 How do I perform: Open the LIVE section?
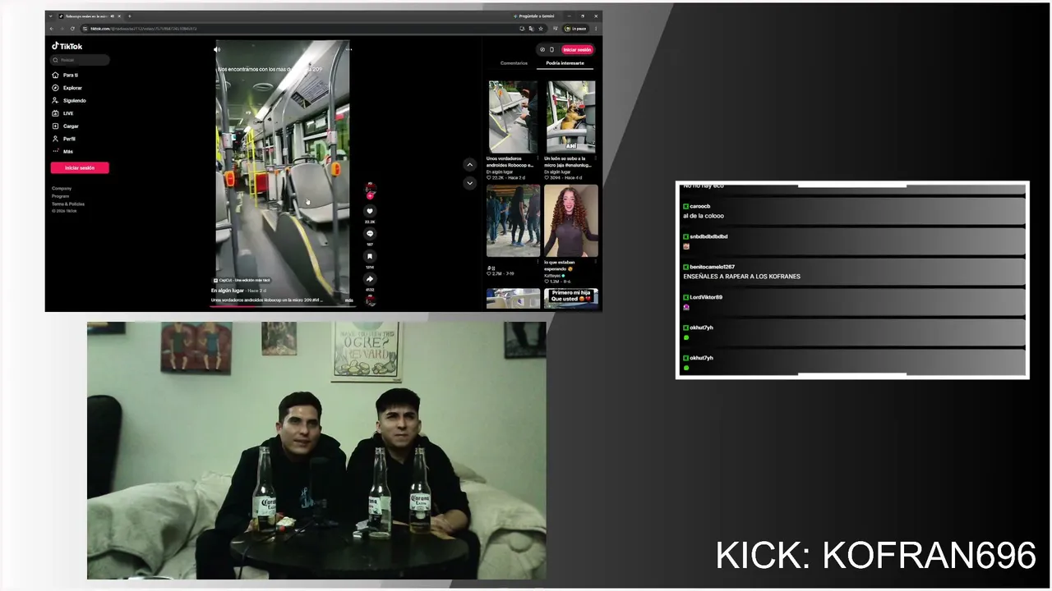coord(63,113)
